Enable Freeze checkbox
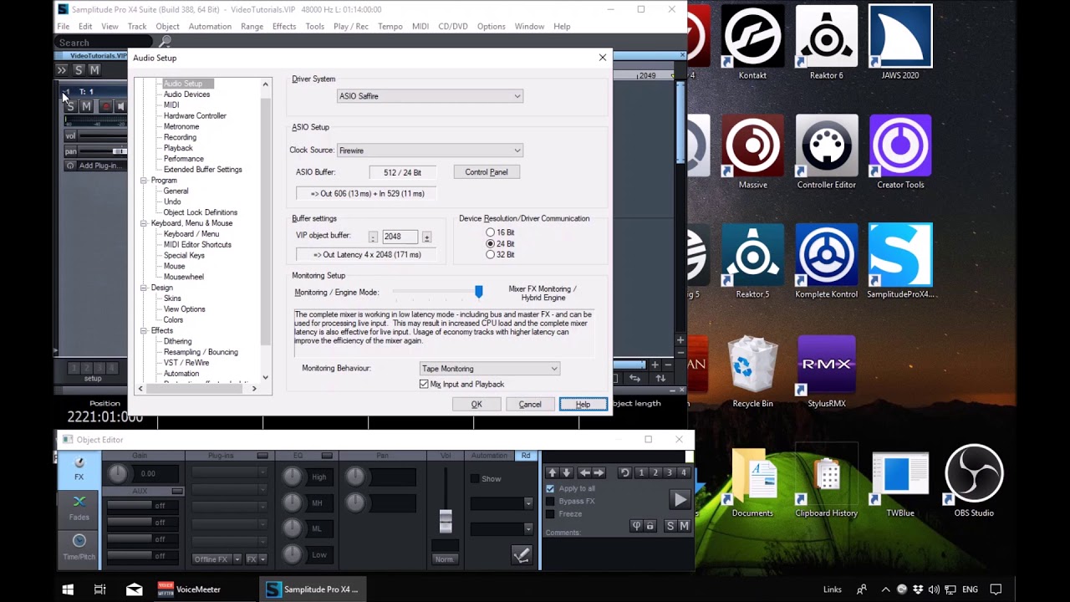Image resolution: width=1070 pixels, height=602 pixels. tap(550, 513)
